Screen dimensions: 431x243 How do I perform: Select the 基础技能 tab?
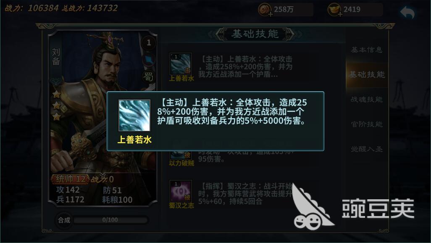[367, 74]
